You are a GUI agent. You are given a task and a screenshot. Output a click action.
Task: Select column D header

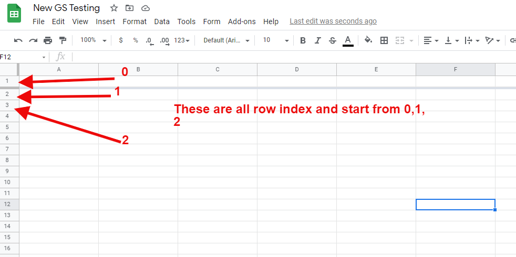coord(297,69)
